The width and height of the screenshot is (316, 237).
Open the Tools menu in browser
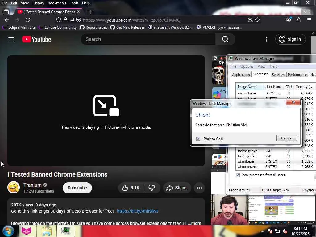[x=74, y=3]
